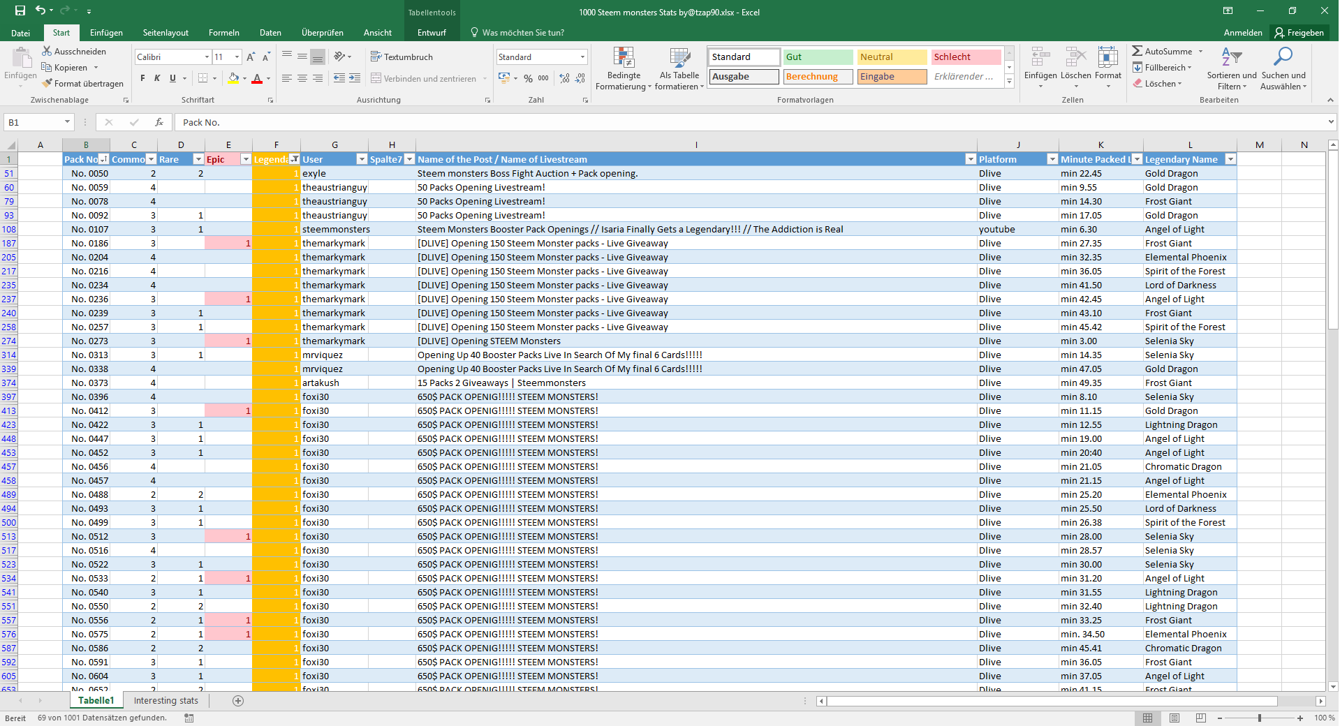Click the Ausschneiden scissors icon
This screenshot has width=1340, height=726.
[47, 51]
